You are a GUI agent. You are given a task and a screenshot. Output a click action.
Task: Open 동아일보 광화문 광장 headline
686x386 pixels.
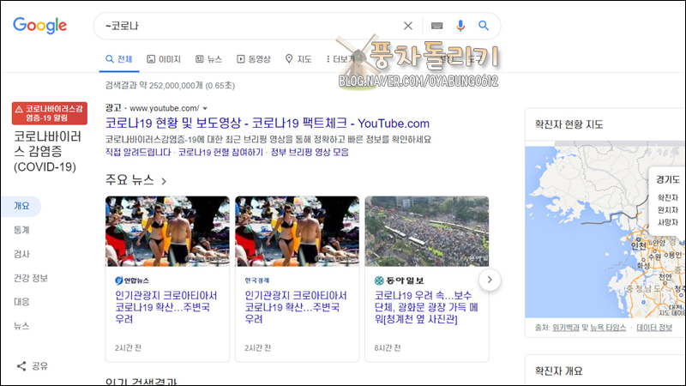[426, 307]
